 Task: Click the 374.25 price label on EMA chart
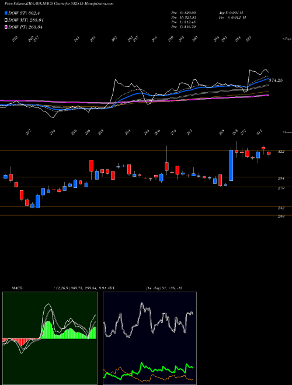point(276,80)
